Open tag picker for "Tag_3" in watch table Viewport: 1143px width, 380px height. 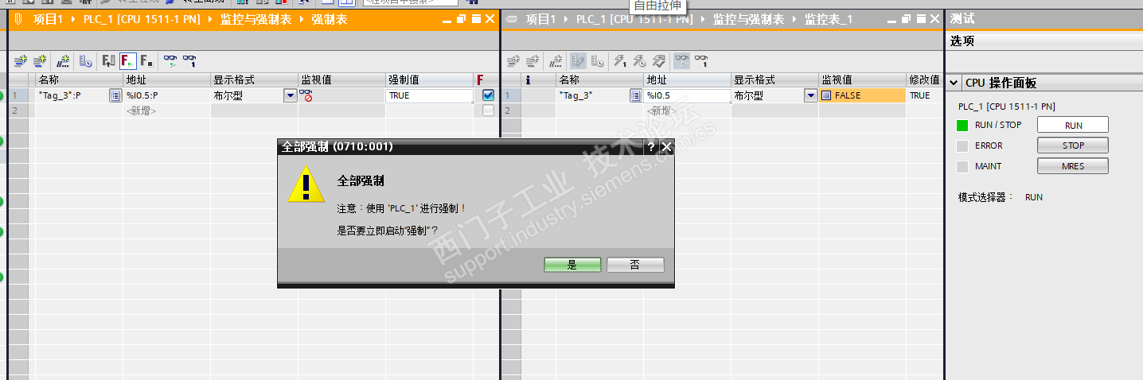coord(636,95)
